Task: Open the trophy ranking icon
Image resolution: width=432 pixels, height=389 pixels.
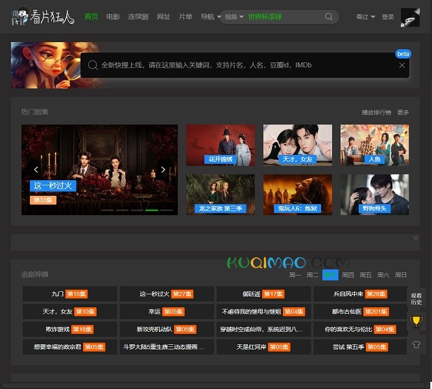Action: [416, 322]
